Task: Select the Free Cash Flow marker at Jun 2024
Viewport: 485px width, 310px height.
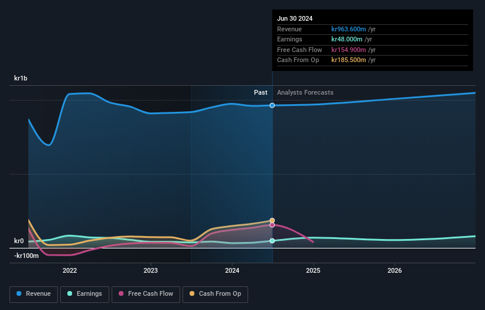Action: [x=272, y=225]
